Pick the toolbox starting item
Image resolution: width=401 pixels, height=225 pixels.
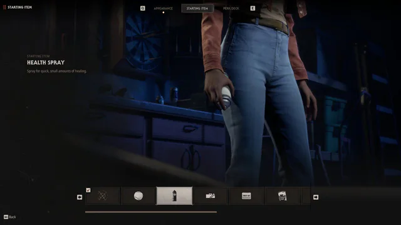[211, 196]
